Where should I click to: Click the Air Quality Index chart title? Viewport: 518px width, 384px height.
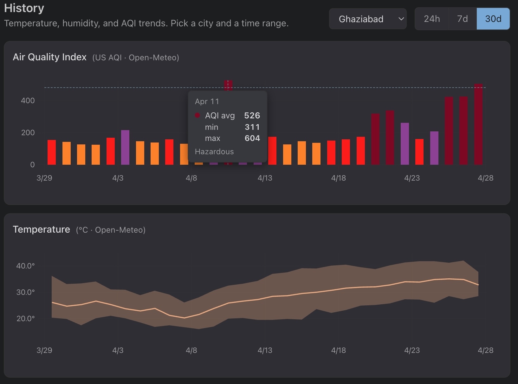coord(50,57)
